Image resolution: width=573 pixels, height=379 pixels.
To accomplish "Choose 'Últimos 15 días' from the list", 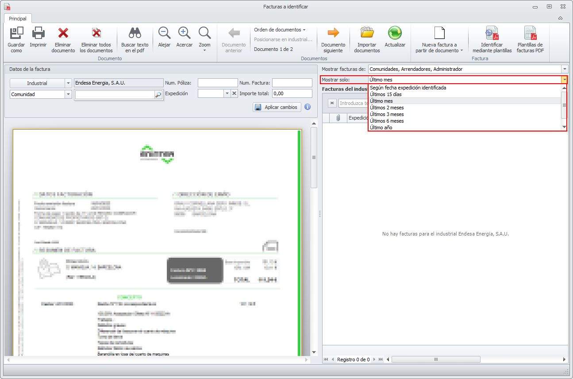I will point(465,94).
